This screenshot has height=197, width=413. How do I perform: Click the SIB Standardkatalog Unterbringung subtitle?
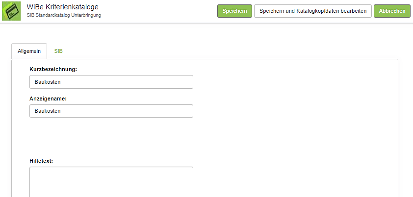pos(64,16)
